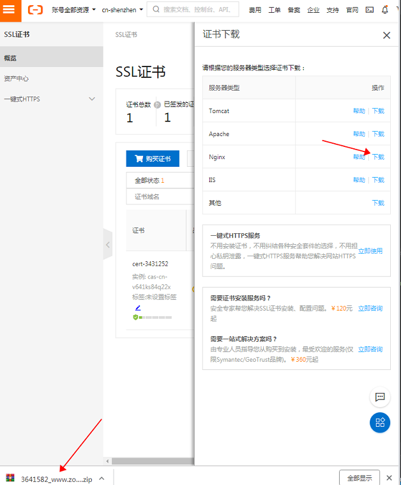Click 立即咨询 for certificate installation service
The image size is (401, 485).
tap(370, 309)
